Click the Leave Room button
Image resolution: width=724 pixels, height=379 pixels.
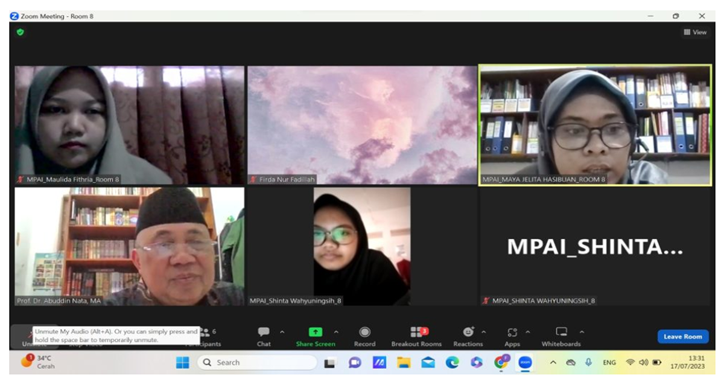click(682, 336)
